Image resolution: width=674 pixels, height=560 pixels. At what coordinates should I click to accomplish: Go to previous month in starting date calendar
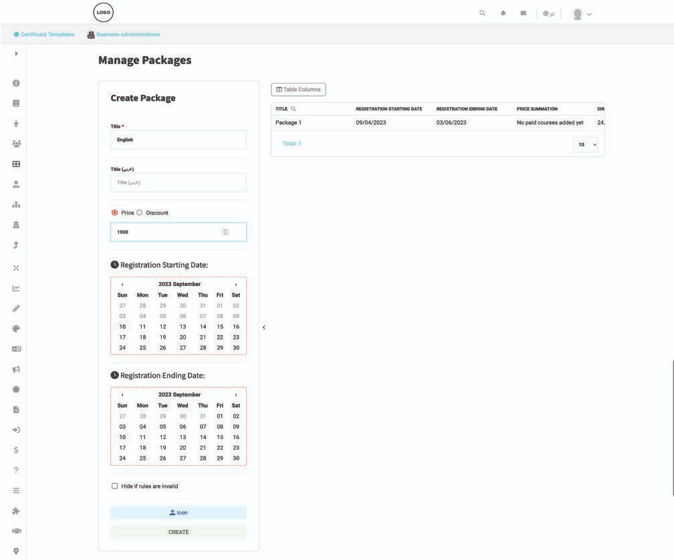click(x=122, y=284)
